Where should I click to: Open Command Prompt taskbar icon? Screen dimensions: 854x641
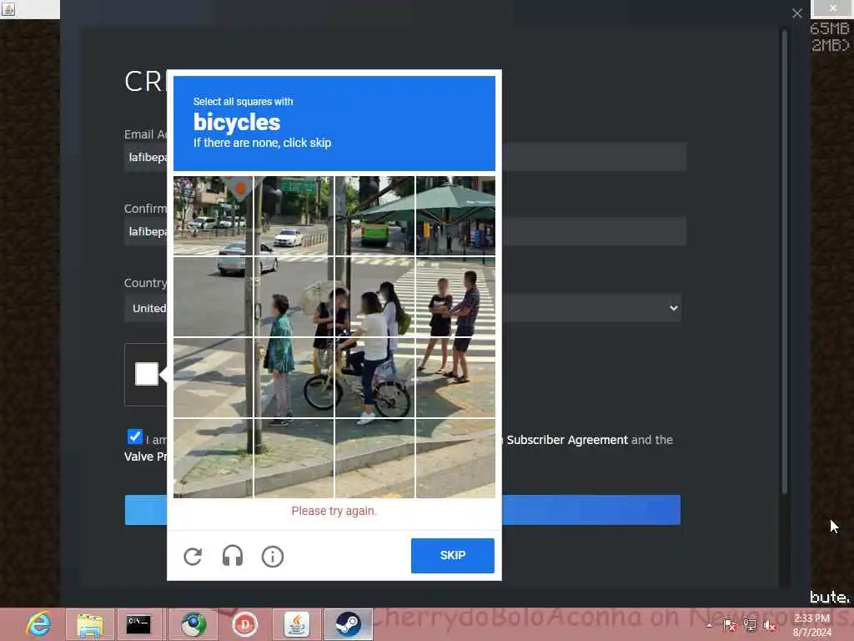pyautogui.click(x=138, y=624)
